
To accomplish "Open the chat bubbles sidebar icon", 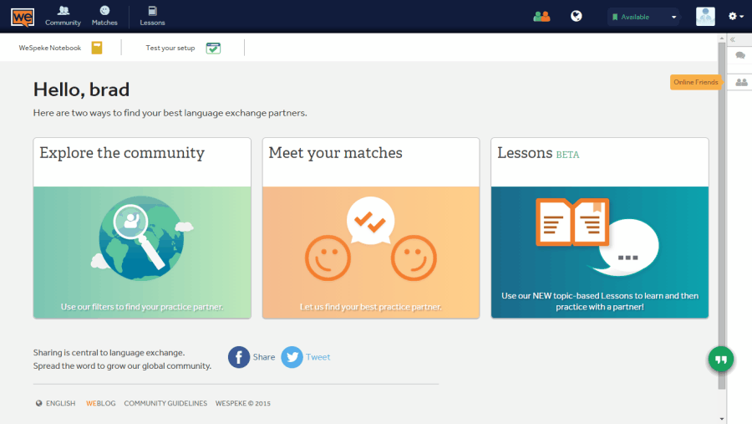I will 740,55.
